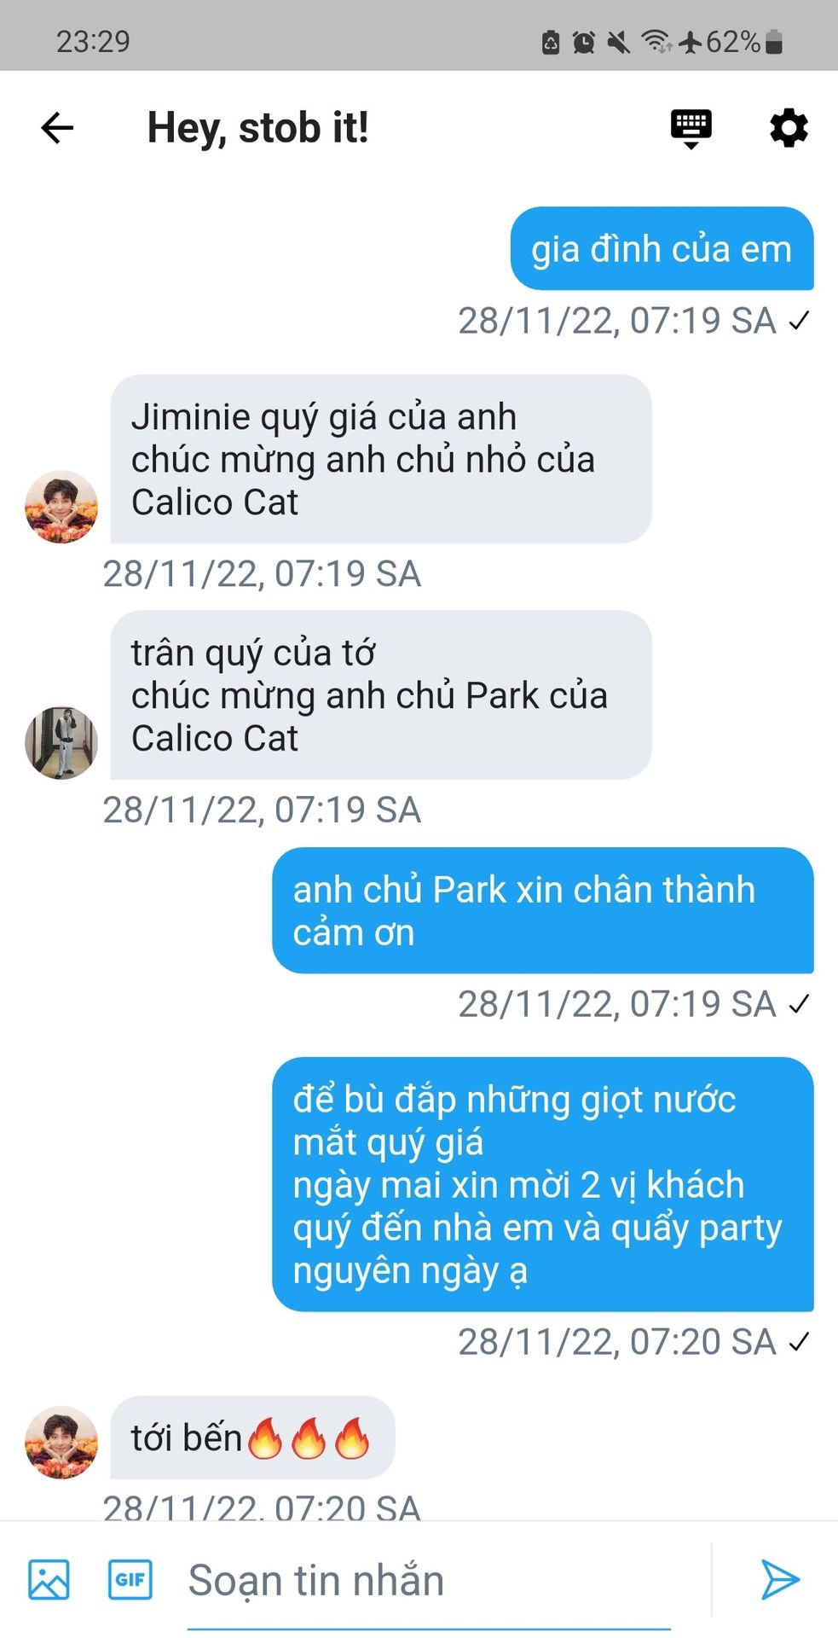Send message with paper plane icon
The height and width of the screenshot is (1638, 838).
(779, 1579)
